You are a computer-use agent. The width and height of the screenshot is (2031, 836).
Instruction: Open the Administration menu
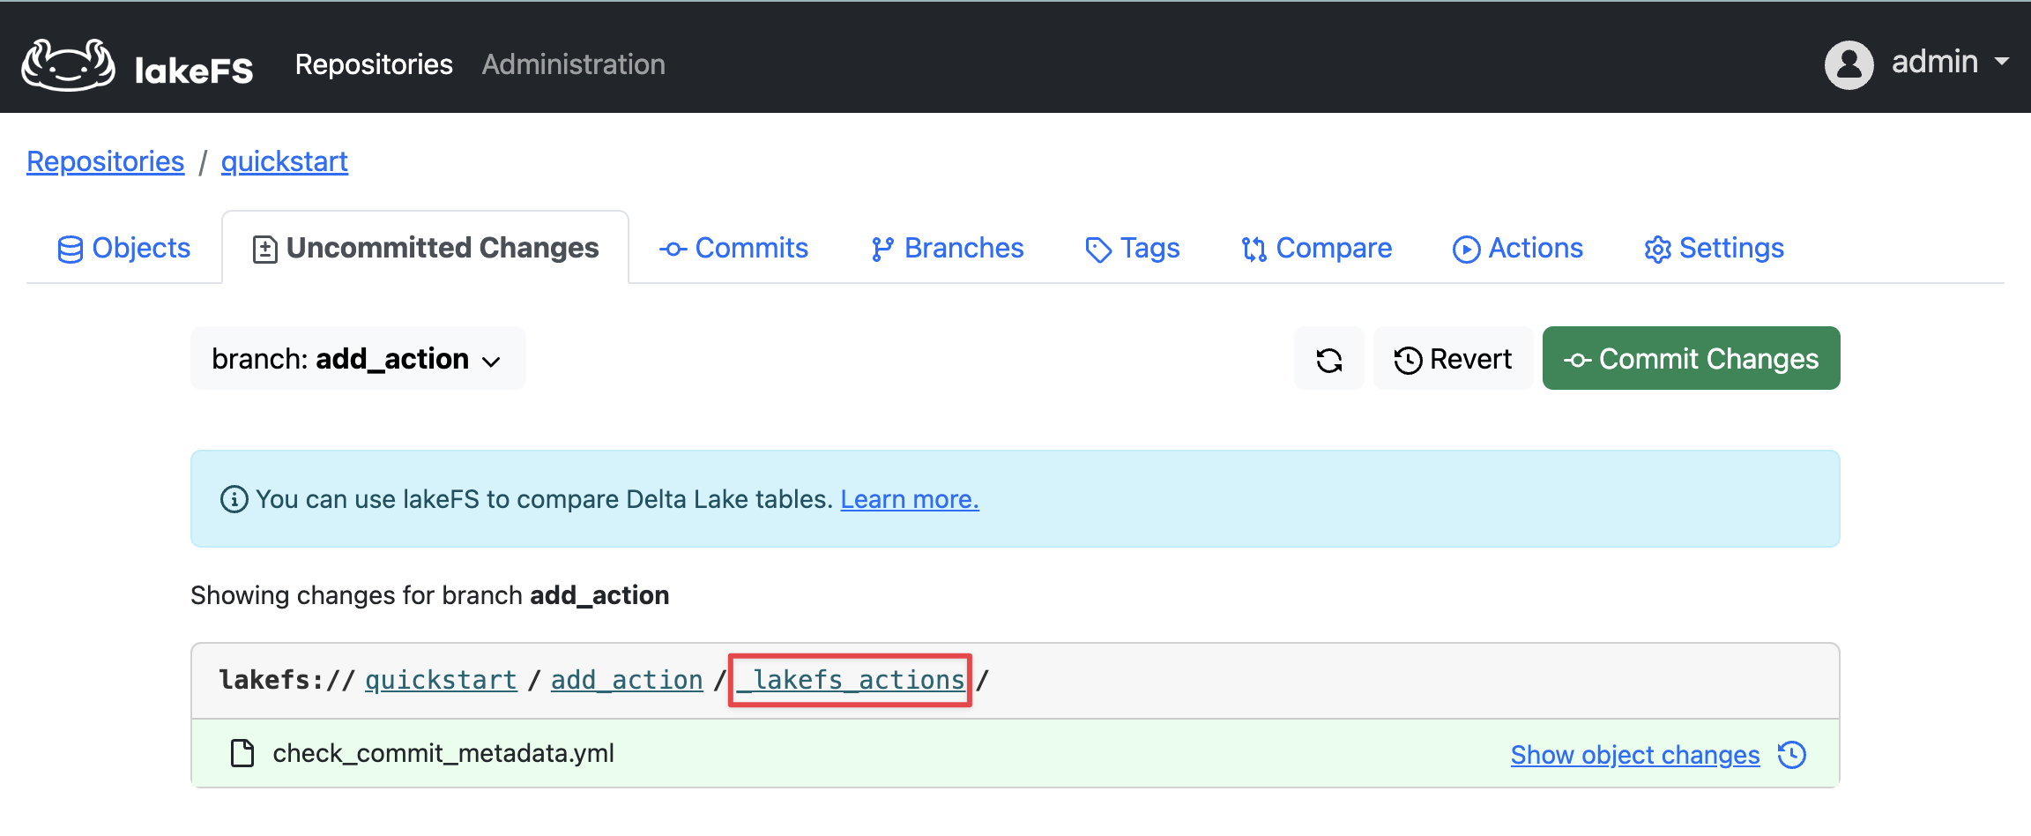pos(573,63)
